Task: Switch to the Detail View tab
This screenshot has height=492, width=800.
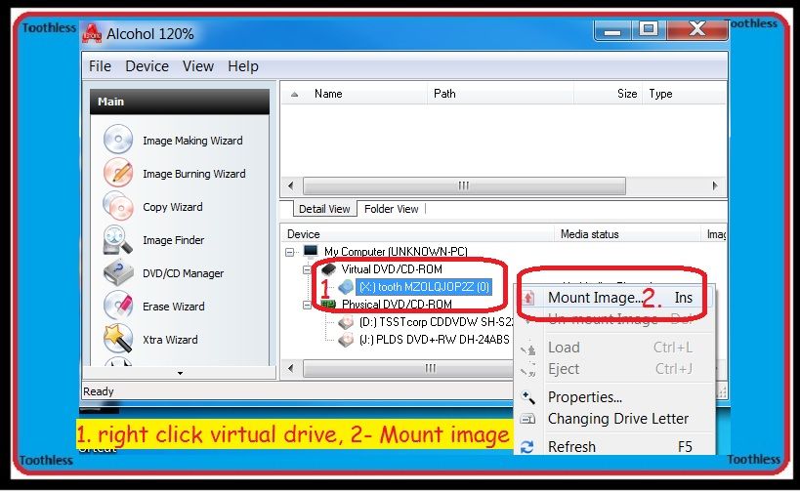Action: pos(324,209)
